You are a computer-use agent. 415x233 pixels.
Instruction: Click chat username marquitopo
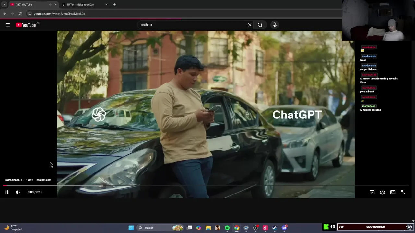[x=369, y=106]
